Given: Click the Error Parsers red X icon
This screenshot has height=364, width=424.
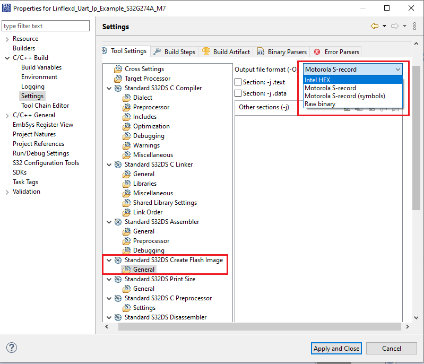Looking at the screenshot, I should click(317, 52).
